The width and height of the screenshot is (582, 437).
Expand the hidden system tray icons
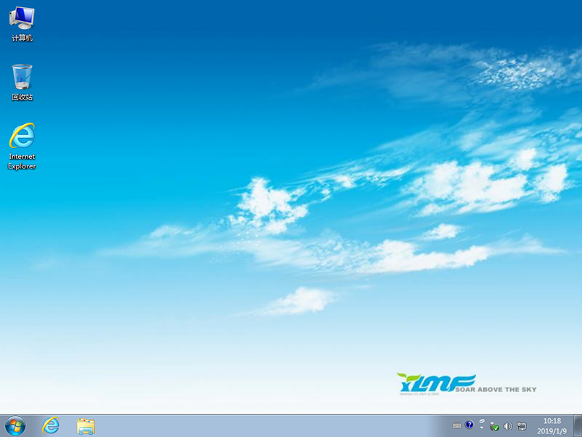(481, 427)
